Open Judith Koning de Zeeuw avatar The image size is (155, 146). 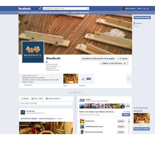pos(82,127)
